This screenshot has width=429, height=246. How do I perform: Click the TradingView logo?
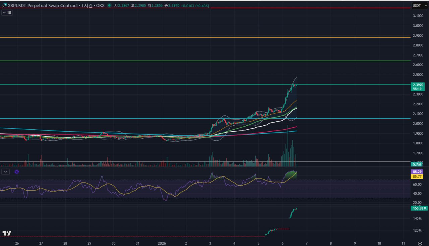point(7,233)
